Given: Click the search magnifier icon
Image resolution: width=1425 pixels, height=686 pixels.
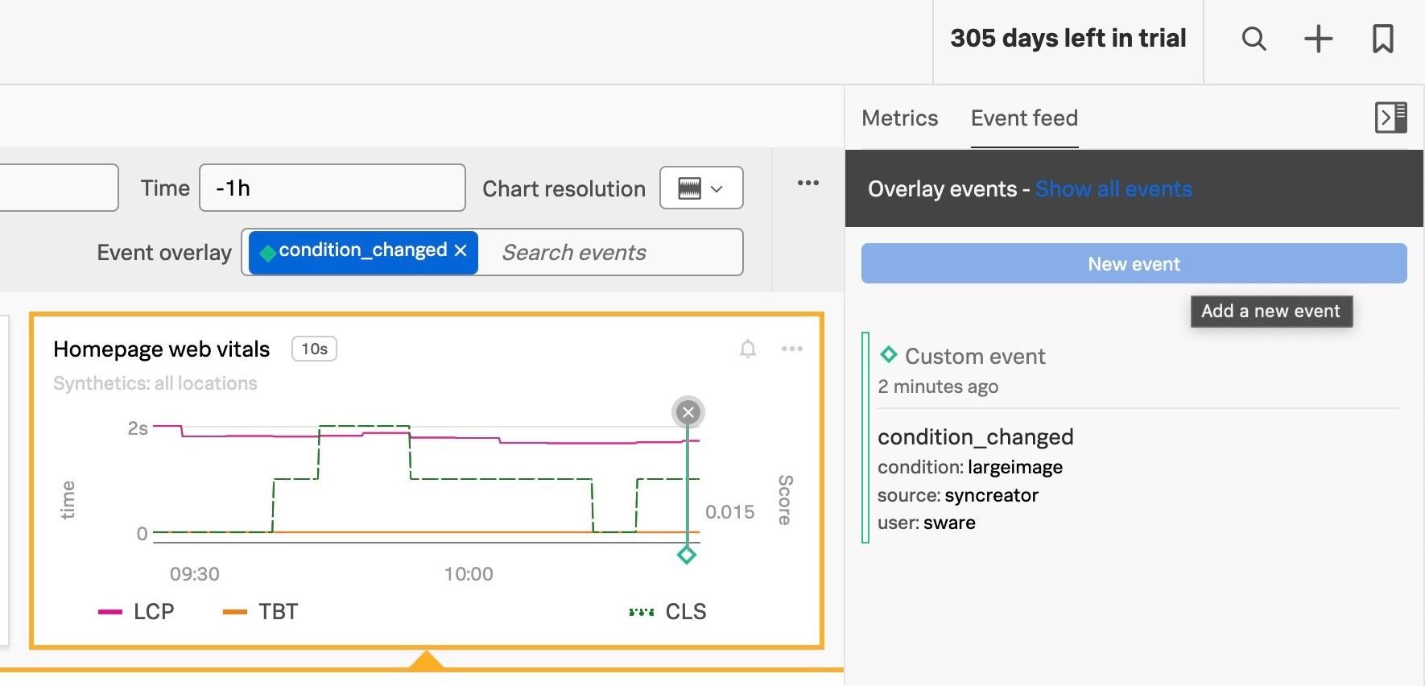Looking at the screenshot, I should pyautogui.click(x=1254, y=39).
